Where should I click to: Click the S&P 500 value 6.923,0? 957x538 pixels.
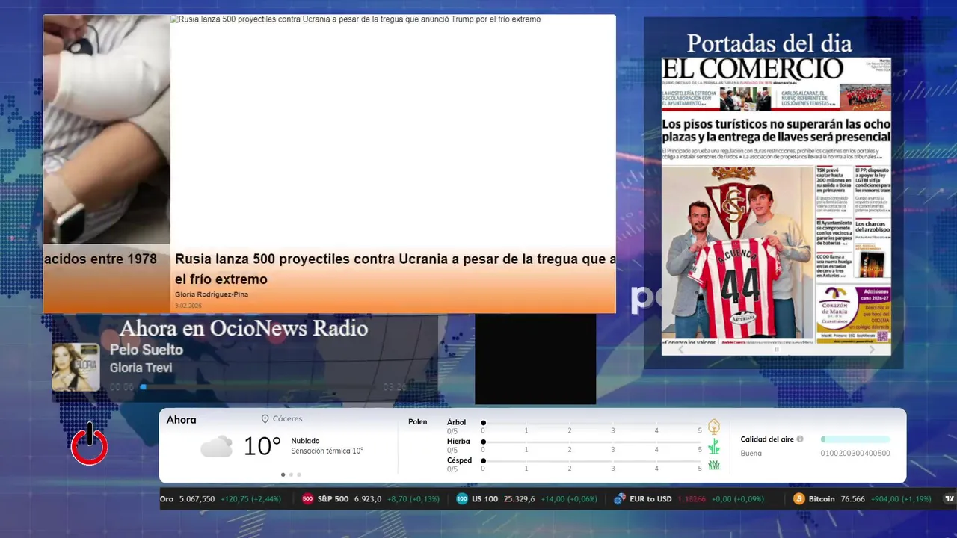368,498
